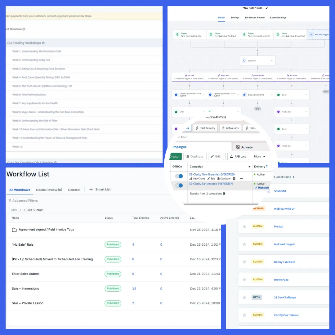
Task: Open the Needs Review (0) tab
Action: click(49, 190)
